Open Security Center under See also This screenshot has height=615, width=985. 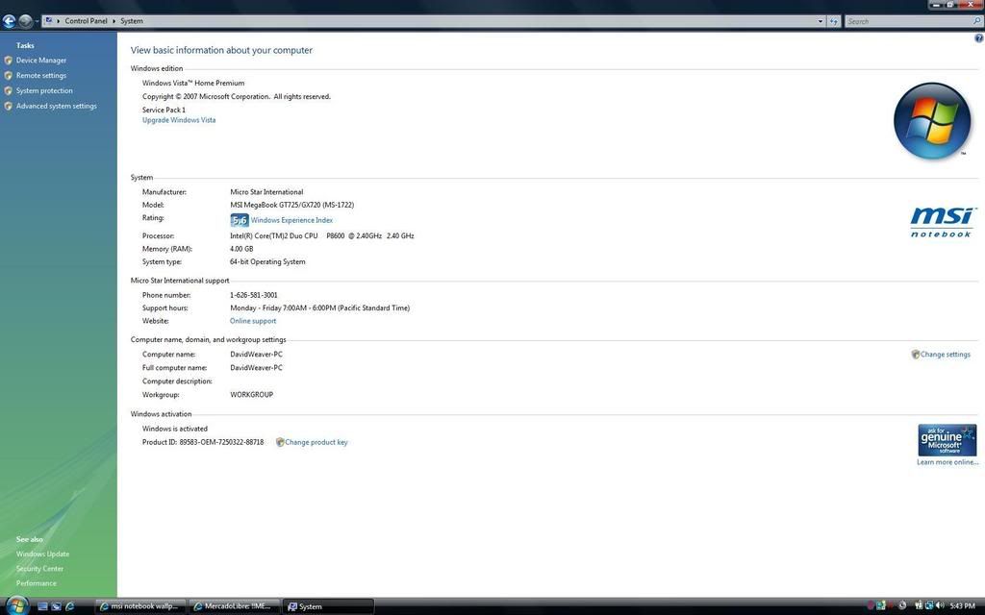click(x=39, y=569)
